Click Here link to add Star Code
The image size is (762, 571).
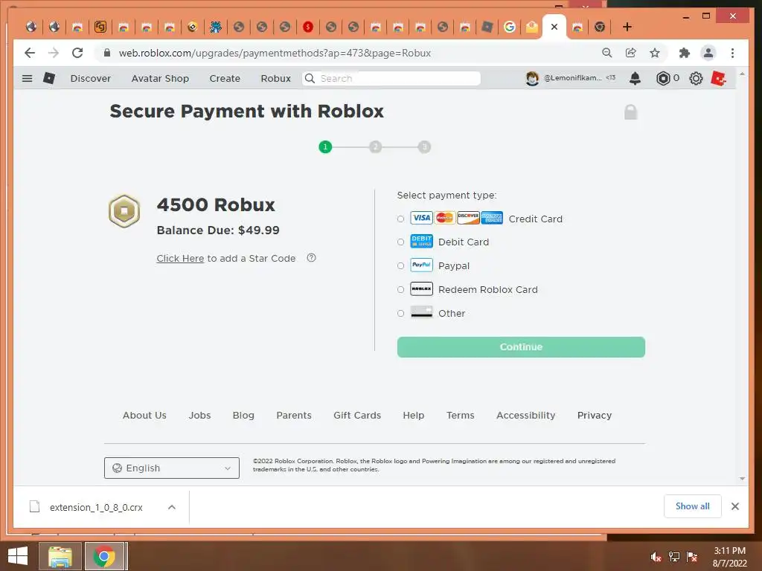click(x=180, y=258)
